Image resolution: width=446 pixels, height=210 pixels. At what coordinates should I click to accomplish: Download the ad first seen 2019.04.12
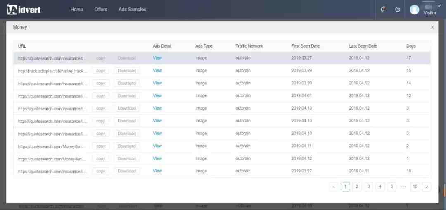(127, 158)
